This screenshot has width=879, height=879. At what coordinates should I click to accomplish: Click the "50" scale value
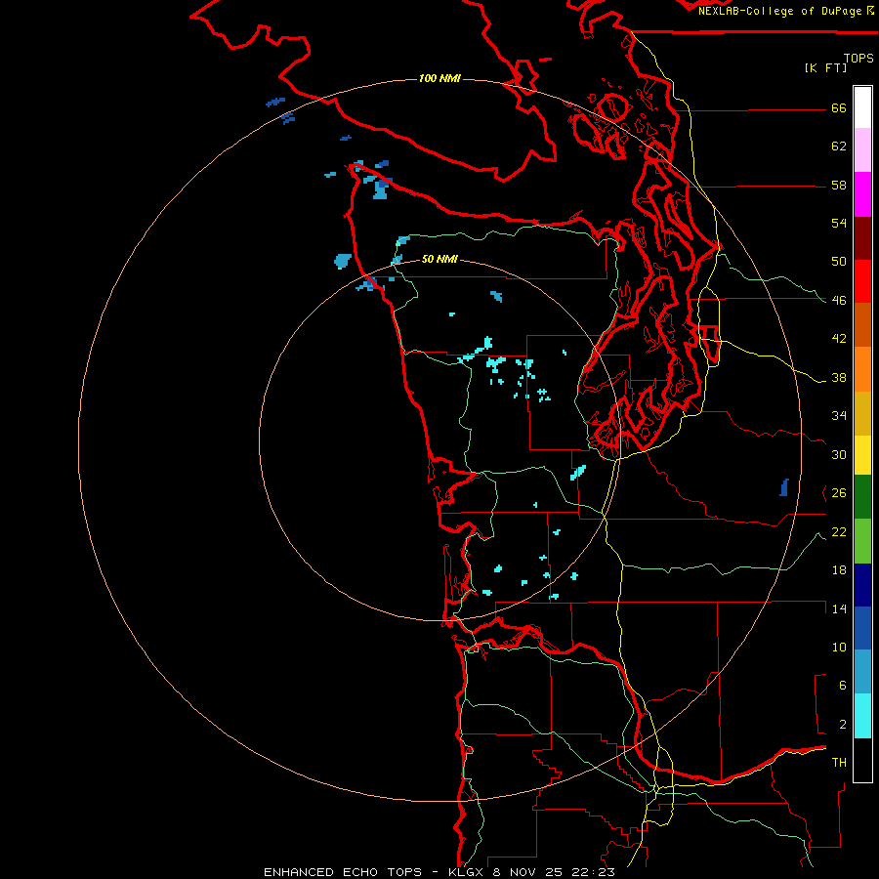pyautogui.click(x=839, y=262)
